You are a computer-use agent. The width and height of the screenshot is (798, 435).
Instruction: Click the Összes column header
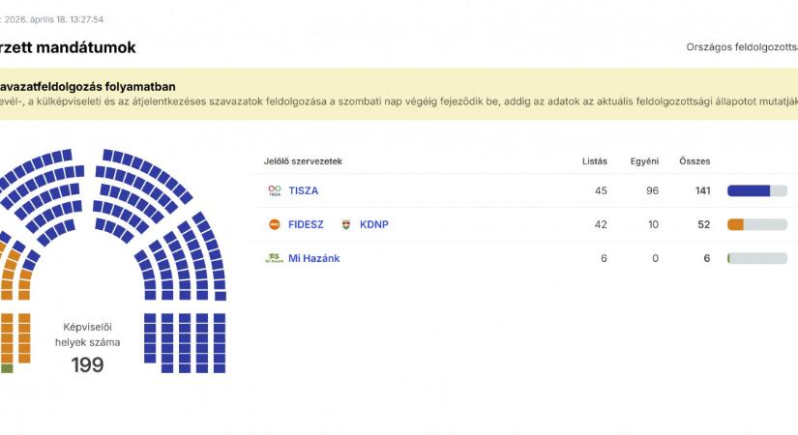[x=695, y=159]
